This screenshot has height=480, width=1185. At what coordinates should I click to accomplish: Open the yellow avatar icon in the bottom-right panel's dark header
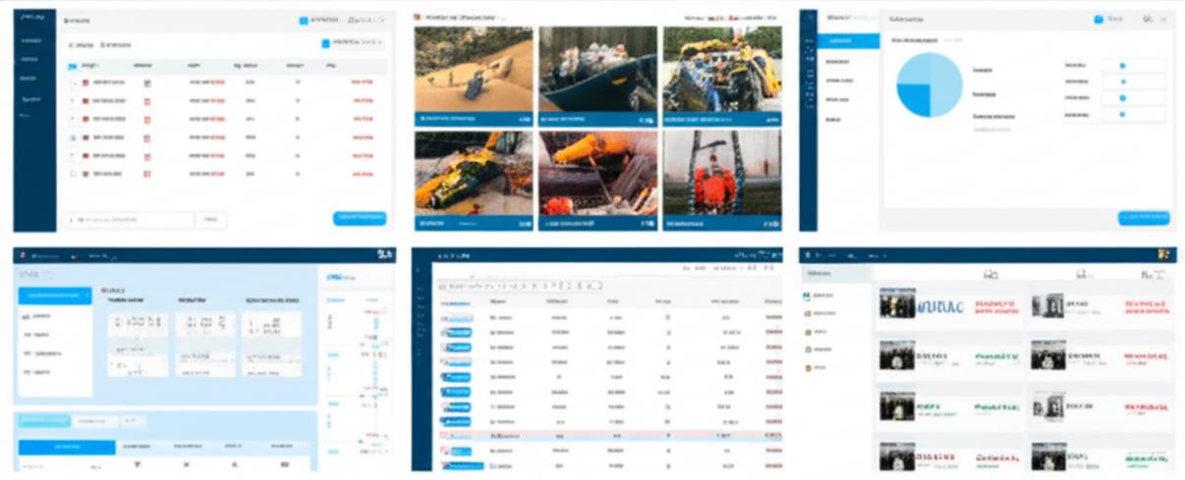click(x=1163, y=254)
